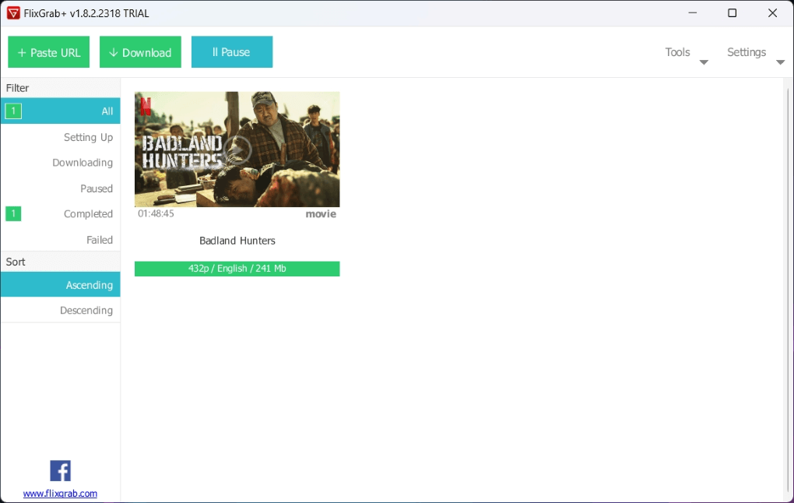Click the green 432p English progress bar
794x503 pixels.
[x=237, y=269]
